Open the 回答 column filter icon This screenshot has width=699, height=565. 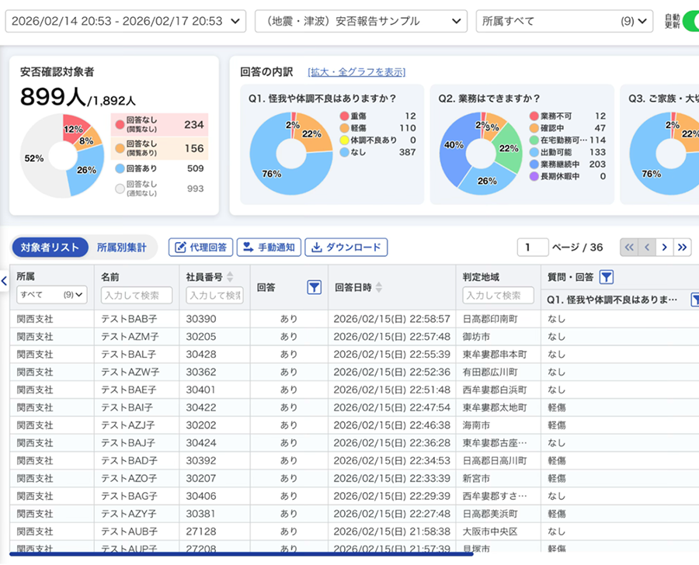click(315, 287)
